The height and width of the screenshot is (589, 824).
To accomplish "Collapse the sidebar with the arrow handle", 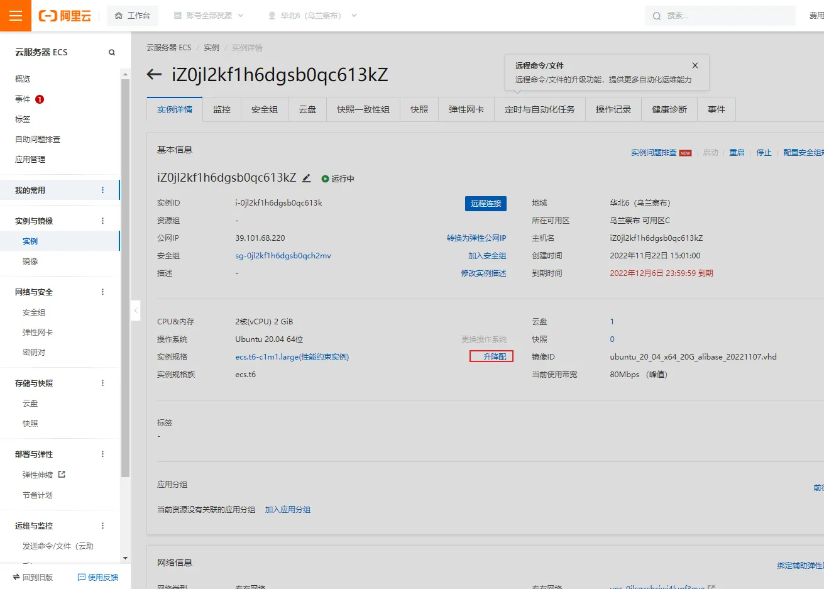I will 135,311.
